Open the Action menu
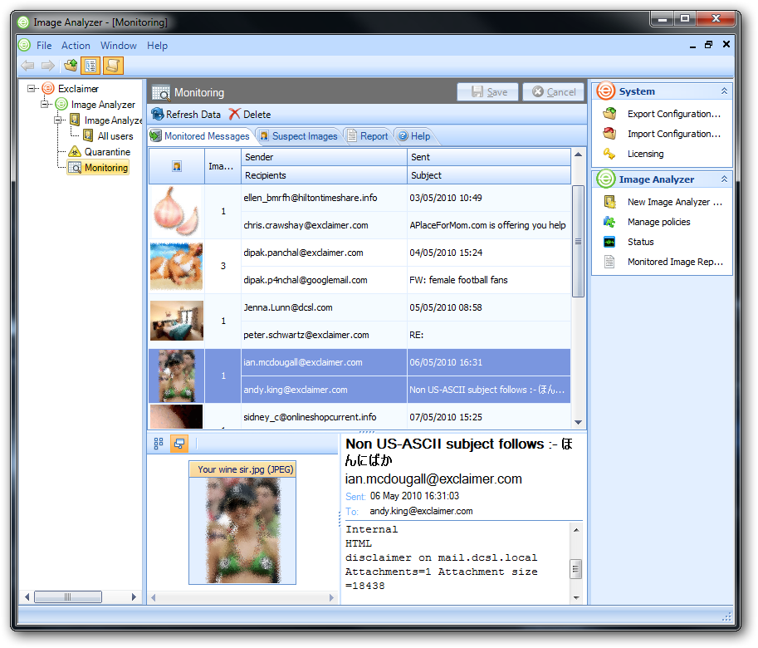 click(76, 46)
